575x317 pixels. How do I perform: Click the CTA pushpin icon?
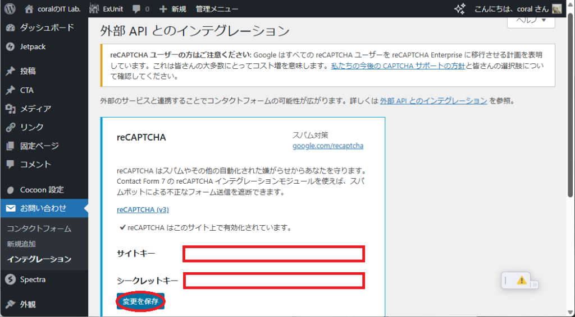point(10,90)
